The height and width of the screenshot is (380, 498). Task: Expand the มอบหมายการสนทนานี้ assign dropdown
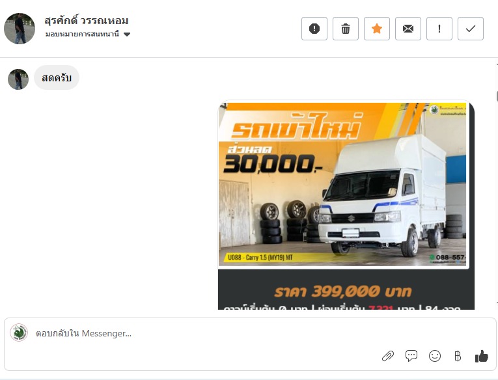click(x=88, y=34)
